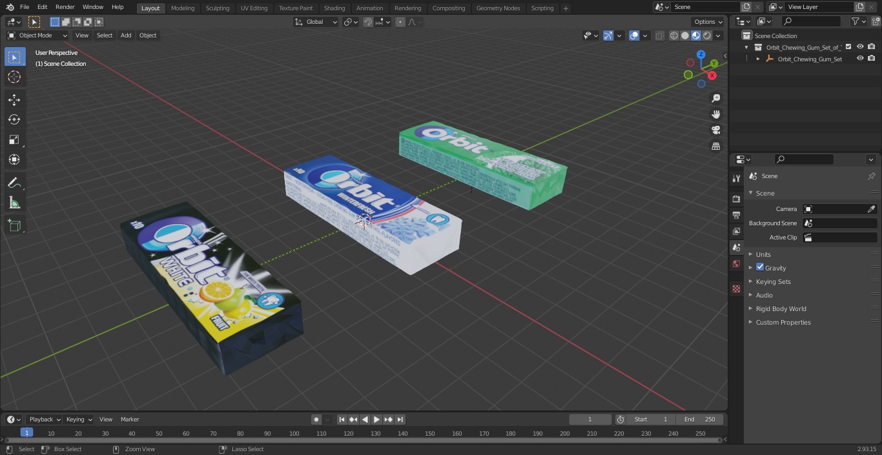Open the File menu
Screen dimensions: 882x455
pyautogui.click(x=25, y=7)
